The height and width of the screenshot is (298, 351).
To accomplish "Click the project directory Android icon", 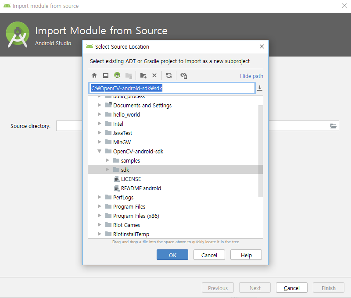I will coord(117,75).
